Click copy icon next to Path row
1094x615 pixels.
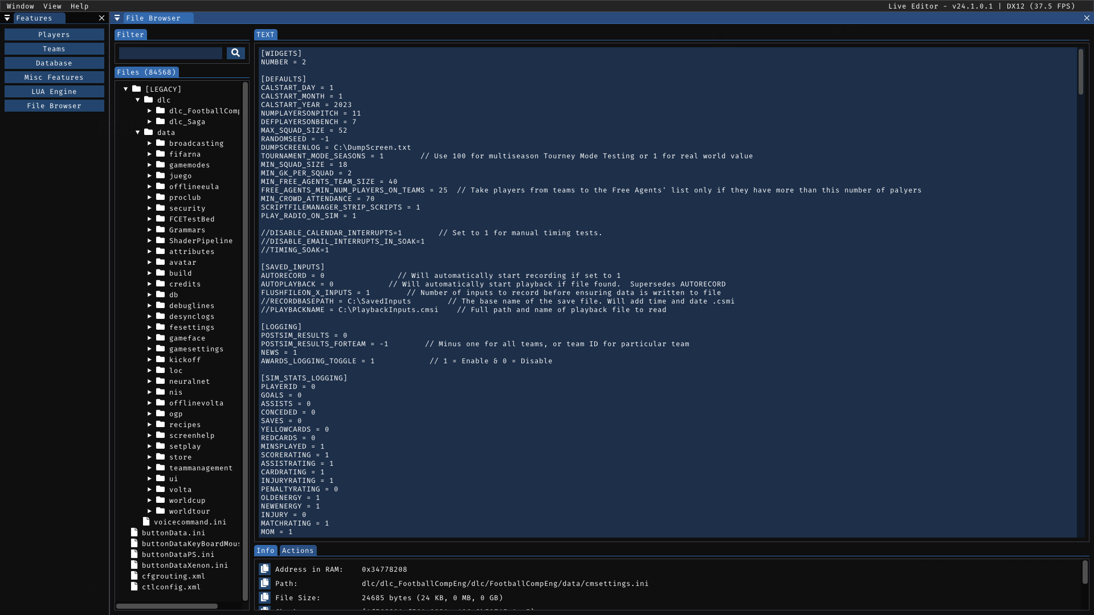coord(264,584)
